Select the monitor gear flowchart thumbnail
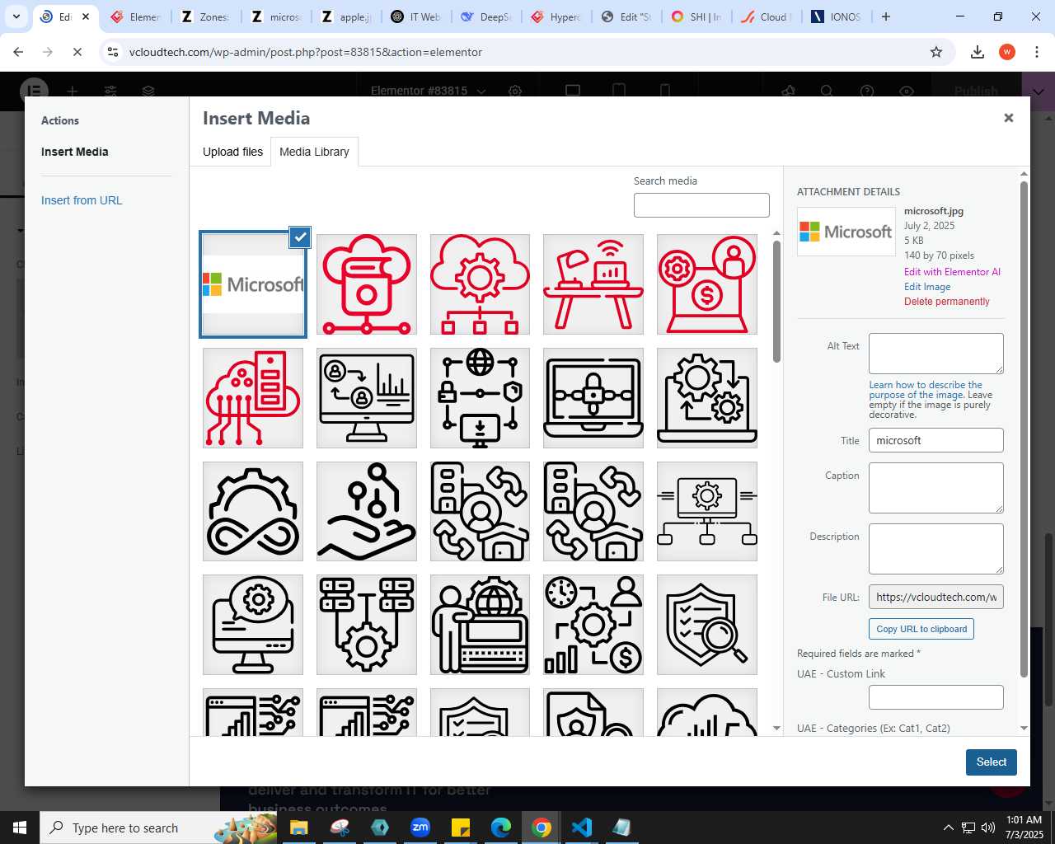 pyautogui.click(x=707, y=511)
